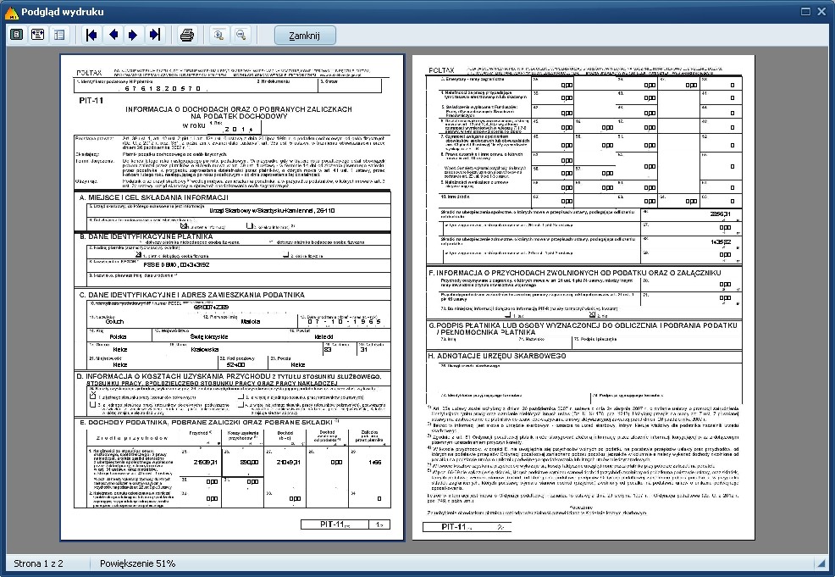The image size is (835, 577).
Task: Switch to whole-page view in the toolbar
Action: point(16,36)
